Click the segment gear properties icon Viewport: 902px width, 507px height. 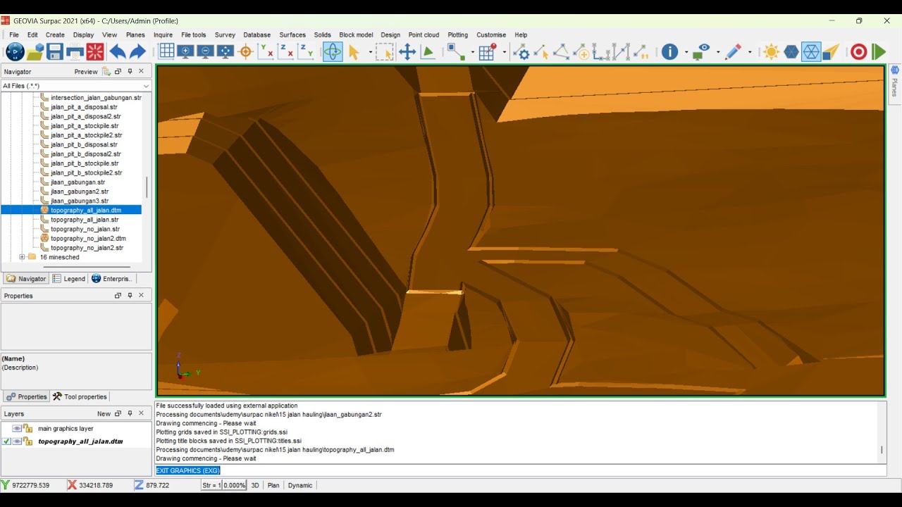tap(521, 51)
